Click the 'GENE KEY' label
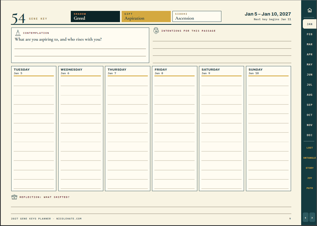 [38, 19]
